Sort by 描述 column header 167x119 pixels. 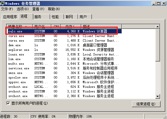tap(101, 26)
